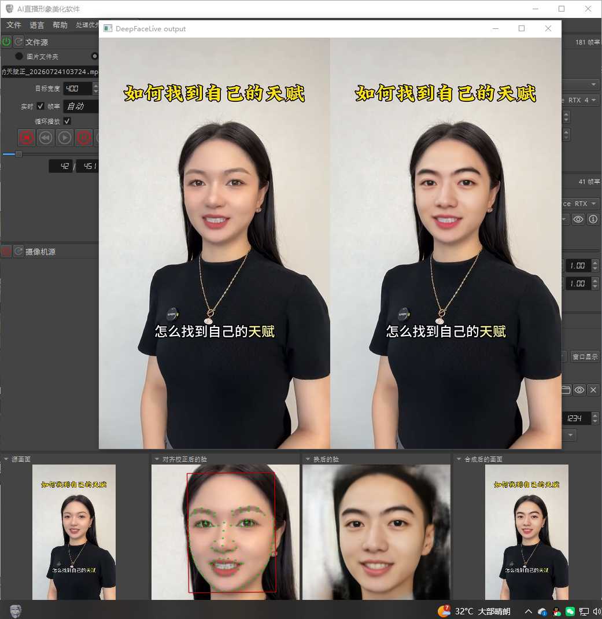Move the video playback position slider

19,154
